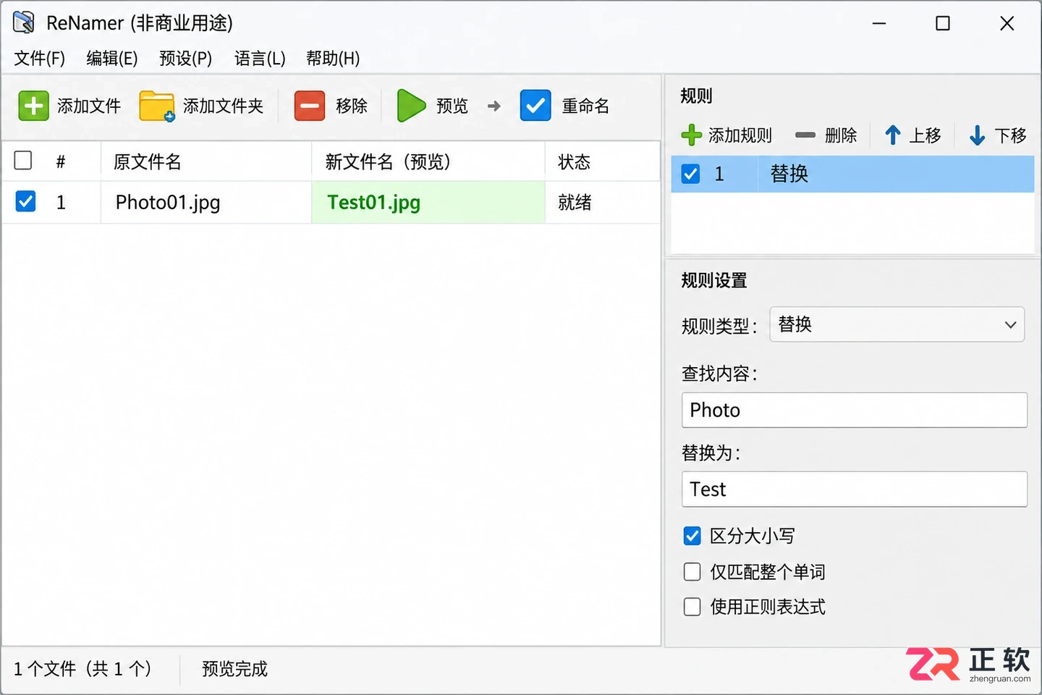The width and height of the screenshot is (1042, 695).
Task: Open the 编辑(E) menu
Action: 112,58
